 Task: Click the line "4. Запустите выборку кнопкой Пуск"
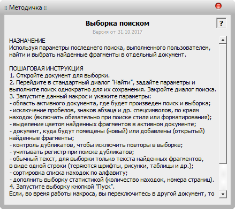pos(62,187)
